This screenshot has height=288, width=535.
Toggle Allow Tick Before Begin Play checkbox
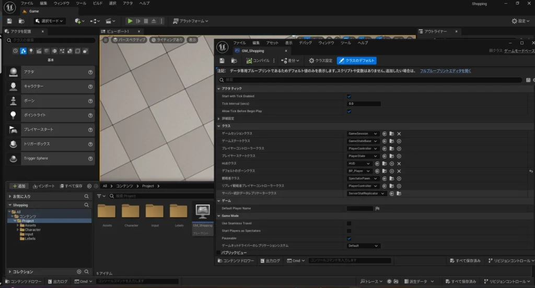349,112
